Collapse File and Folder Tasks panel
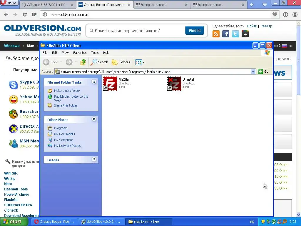This screenshot has height=226, width=301. [94, 82]
